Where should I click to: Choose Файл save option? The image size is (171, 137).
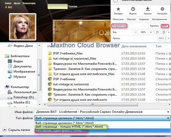pyautogui.click(x=165, y=26)
